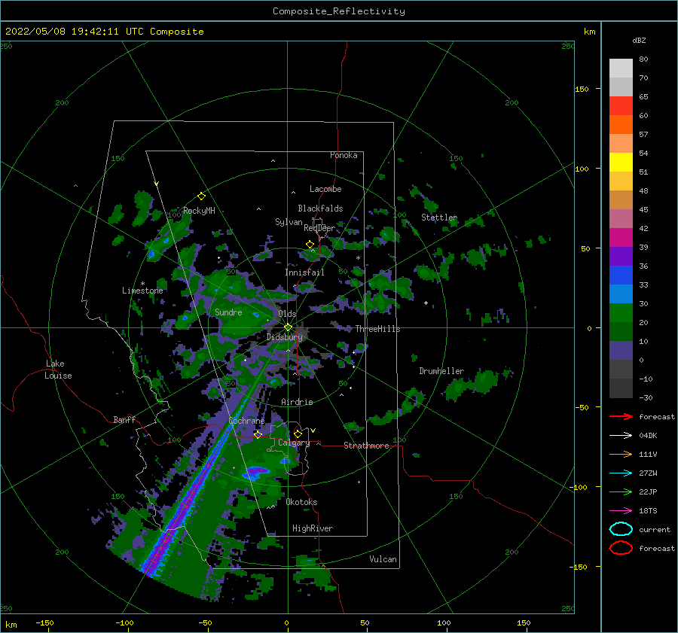This screenshot has width=678, height=633.
Task: Select the magenta 18TS arrow legend icon
Action: (x=621, y=511)
